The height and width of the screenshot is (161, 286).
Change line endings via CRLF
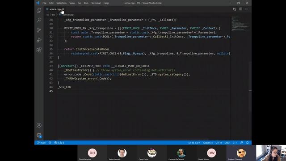click(227, 143)
